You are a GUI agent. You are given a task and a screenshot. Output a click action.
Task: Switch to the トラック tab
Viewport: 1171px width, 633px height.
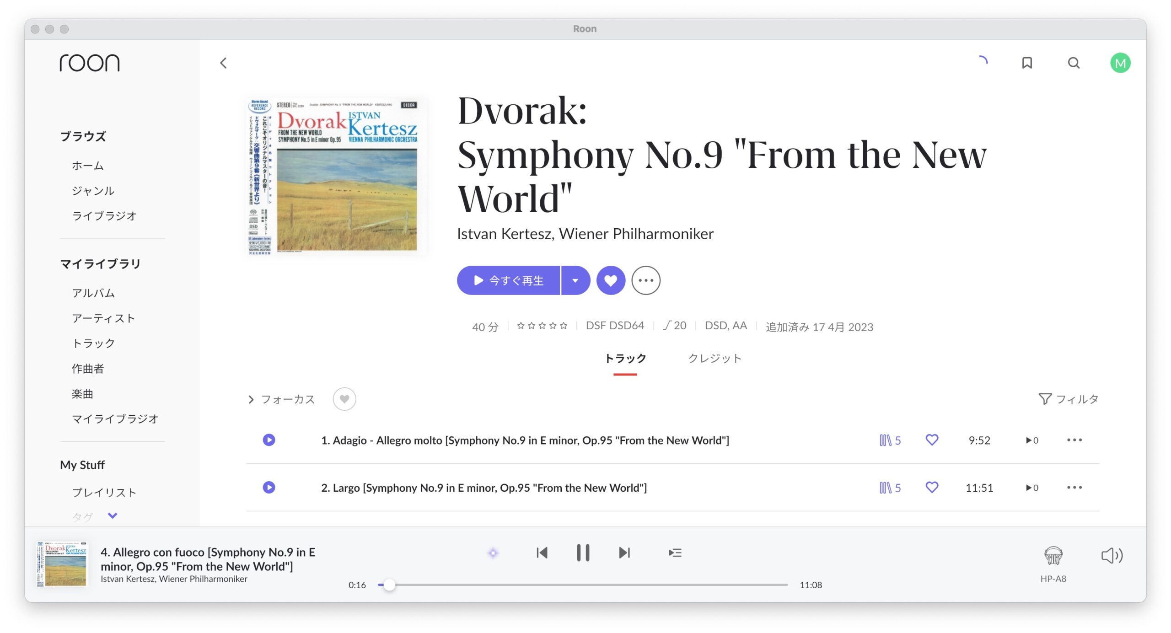(x=625, y=359)
